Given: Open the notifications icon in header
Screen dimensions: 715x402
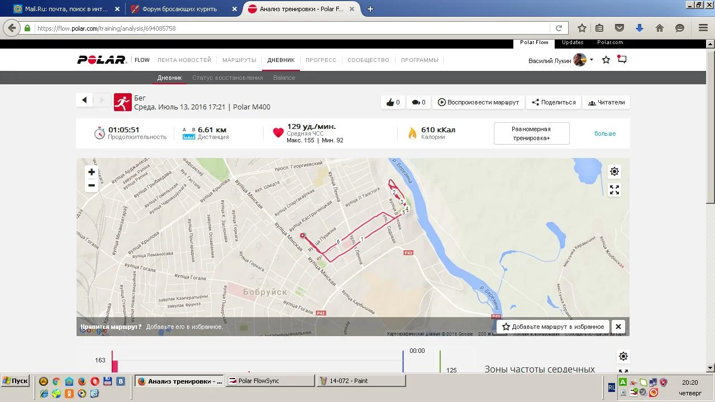Looking at the screenshot, I should pyautogui.click(x=622, y=60).
